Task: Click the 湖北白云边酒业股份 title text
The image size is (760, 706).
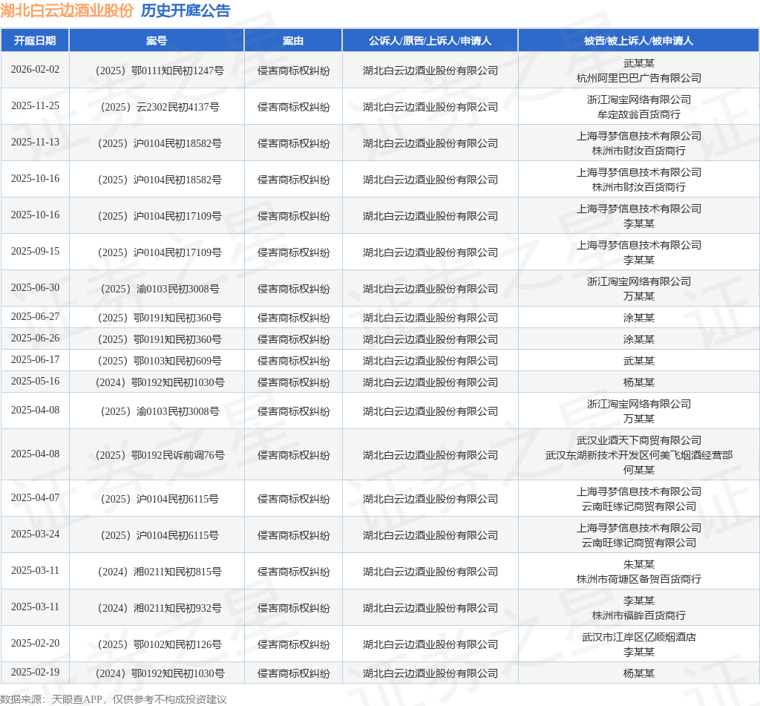Action: click(x=67, y=10)
